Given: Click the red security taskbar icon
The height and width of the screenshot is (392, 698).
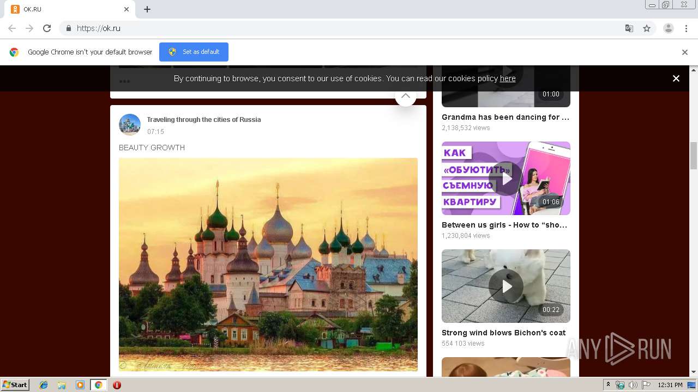Looking at the screenshot, I should click(x=117, y=385).
